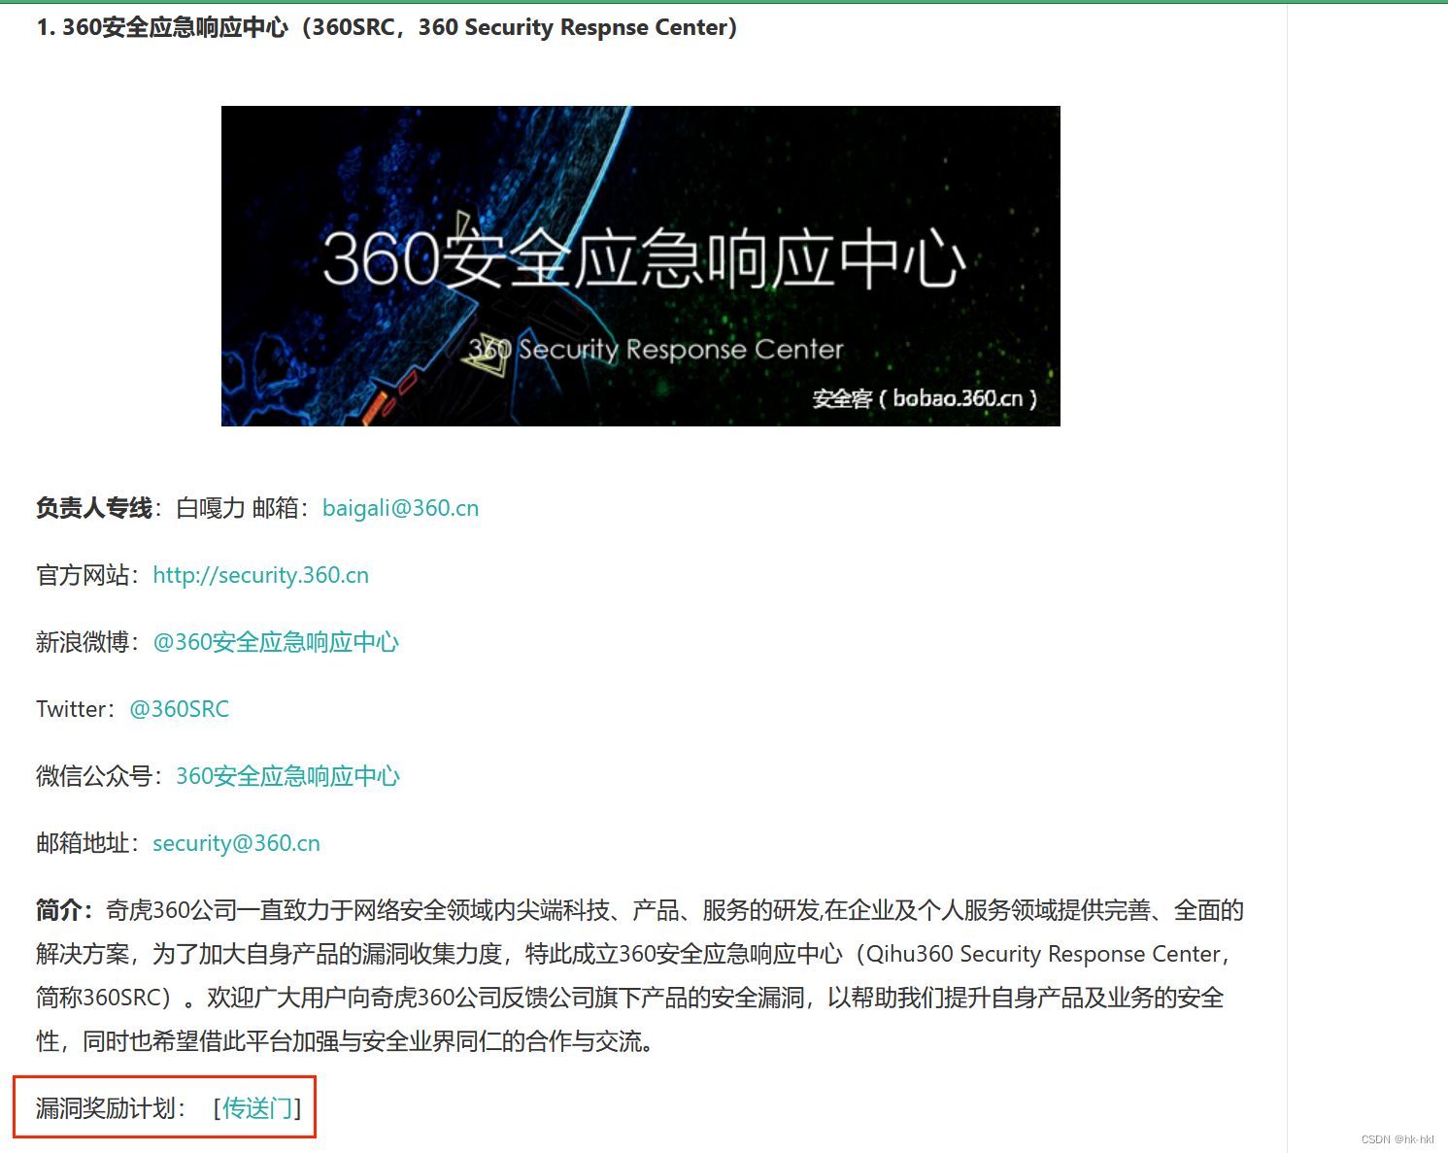Click the bold 负责人专线 label
Image resolution: width=1448 pixels, height=1153 pixels.
click(x=92, y=508)
